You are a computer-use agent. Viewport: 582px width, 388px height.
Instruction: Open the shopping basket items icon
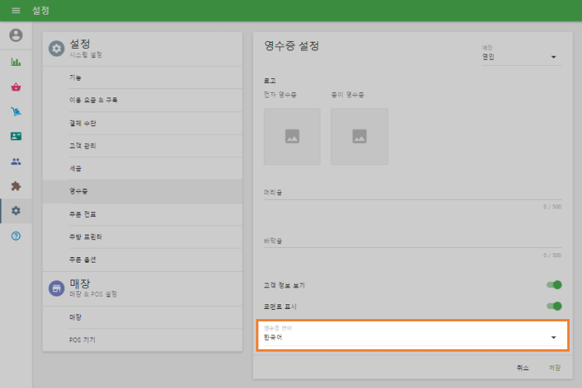point(16,87)
